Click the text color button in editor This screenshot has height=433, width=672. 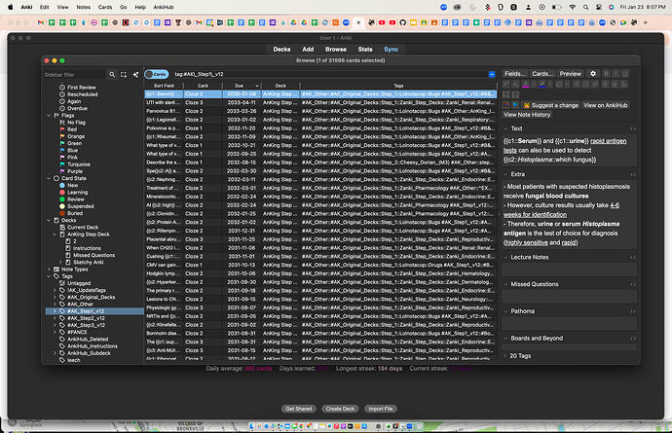point(526,84)
